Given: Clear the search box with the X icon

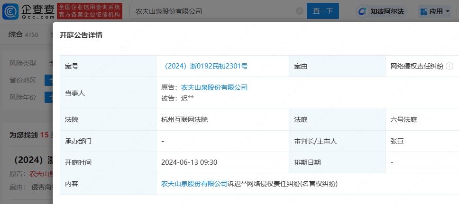Looking at the screenshot, I should coord(300,11).
